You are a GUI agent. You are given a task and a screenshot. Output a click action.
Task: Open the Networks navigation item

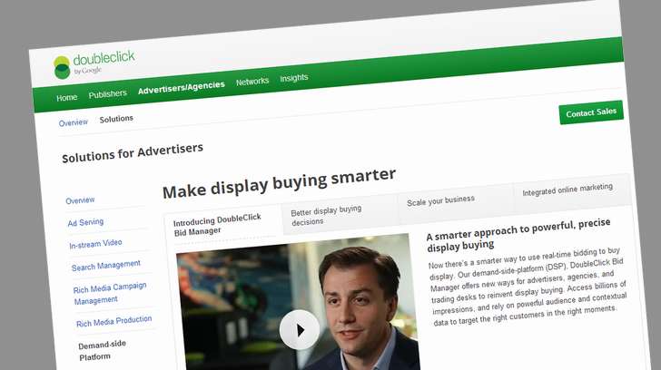[252, 82]
